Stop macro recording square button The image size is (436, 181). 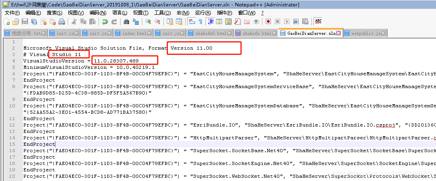point(277,22)
